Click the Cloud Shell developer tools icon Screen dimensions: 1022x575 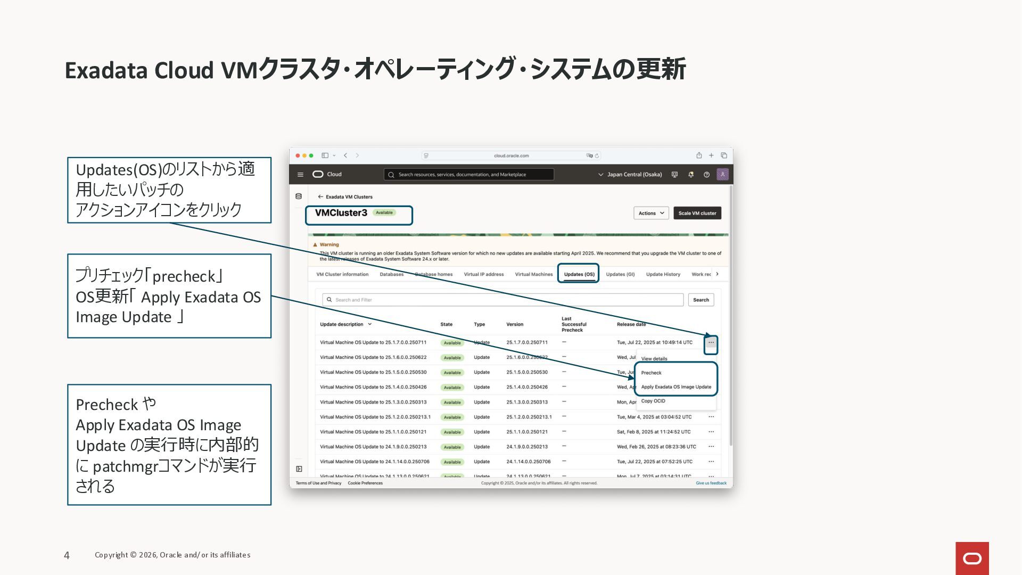674,175
